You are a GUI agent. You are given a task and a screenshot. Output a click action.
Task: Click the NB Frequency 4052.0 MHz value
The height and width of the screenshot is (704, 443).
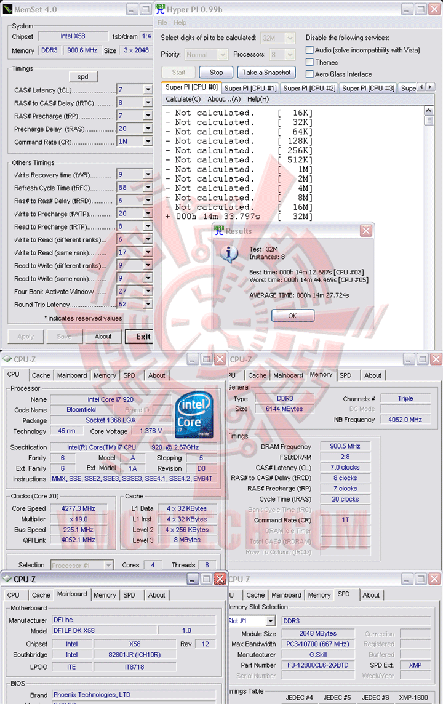click(405, 419)
